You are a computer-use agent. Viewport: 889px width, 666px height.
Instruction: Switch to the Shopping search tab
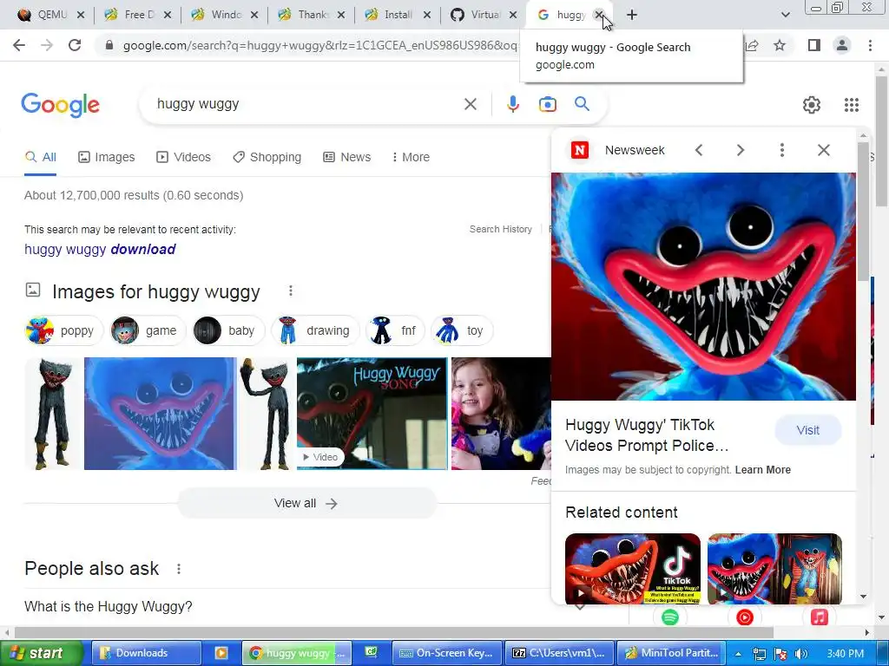pyautogui.click(x=267, y=157)
